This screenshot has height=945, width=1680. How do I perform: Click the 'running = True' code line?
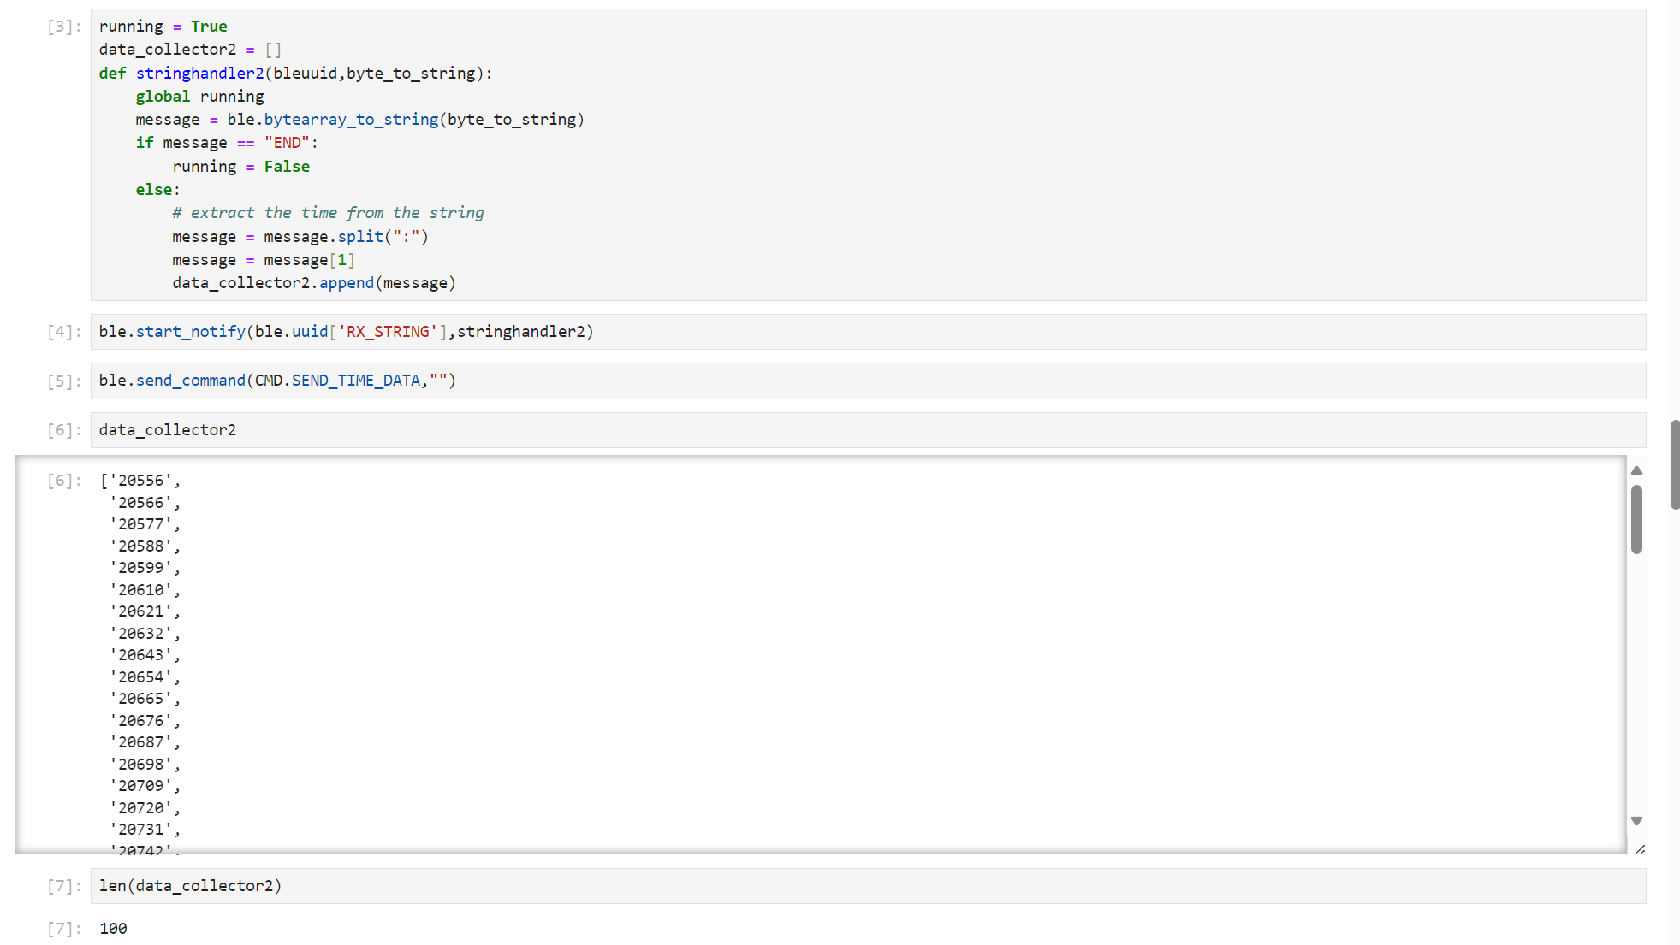tap(163, 27)
